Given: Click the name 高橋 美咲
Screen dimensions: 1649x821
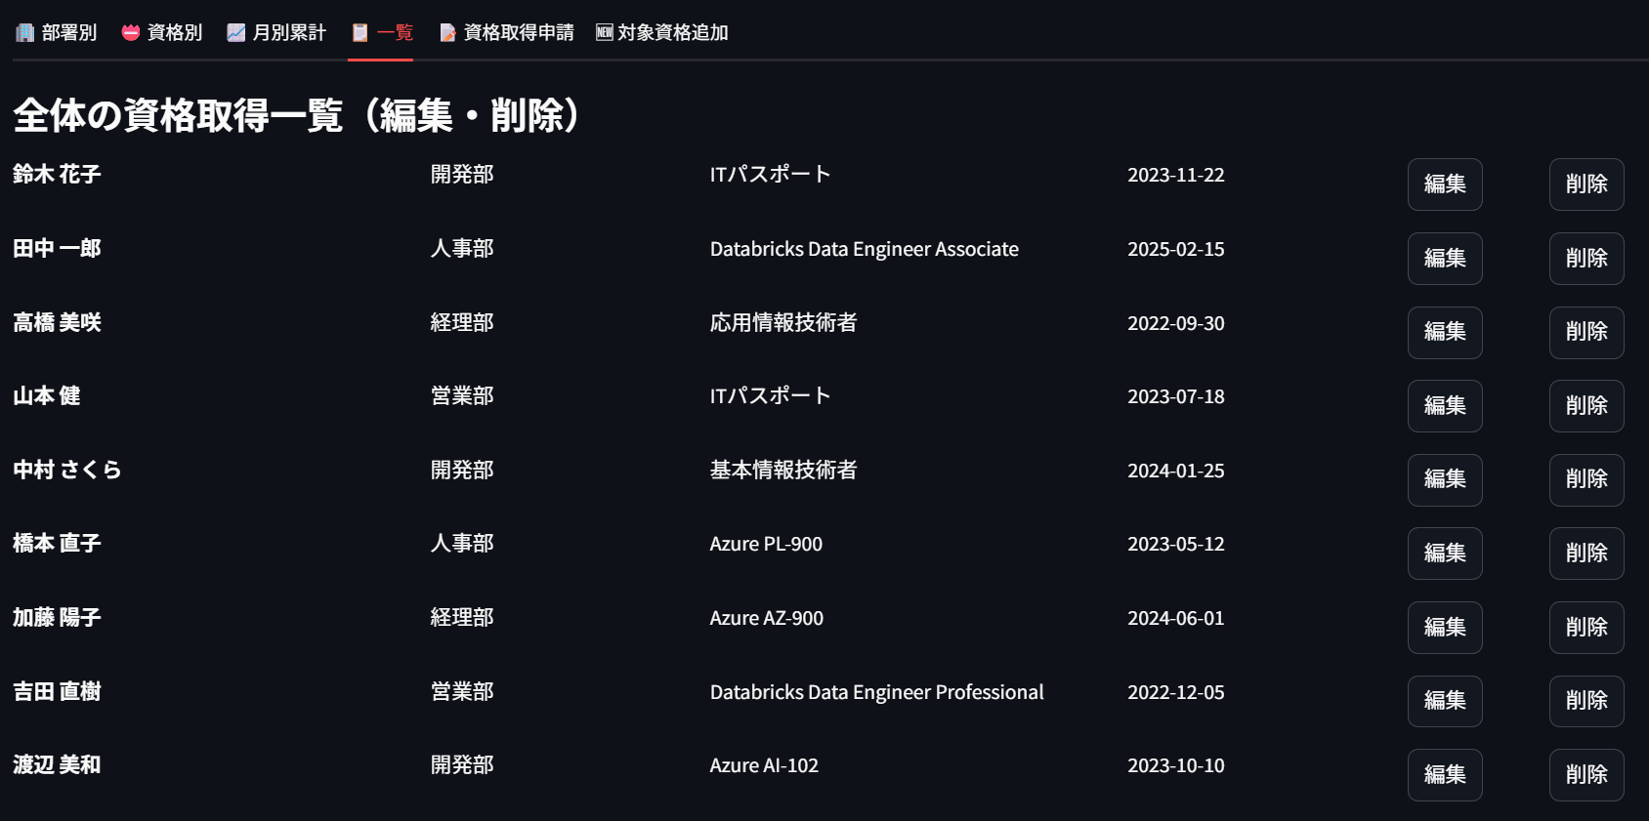Looking at the screenshot, I should [x=57, y=322].
